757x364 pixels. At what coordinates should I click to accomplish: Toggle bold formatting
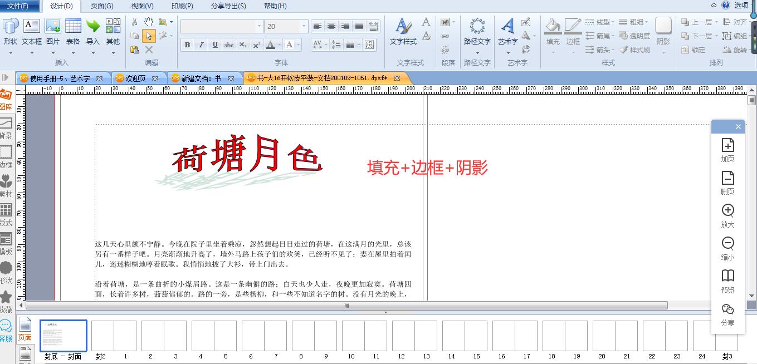(x=188, y=45)
